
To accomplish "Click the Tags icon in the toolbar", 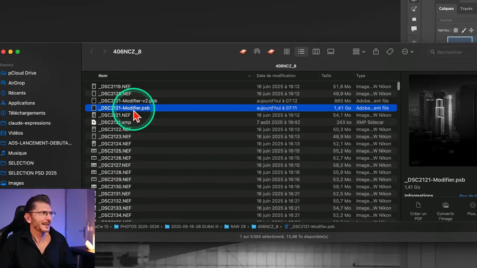I will pos(390,52).
